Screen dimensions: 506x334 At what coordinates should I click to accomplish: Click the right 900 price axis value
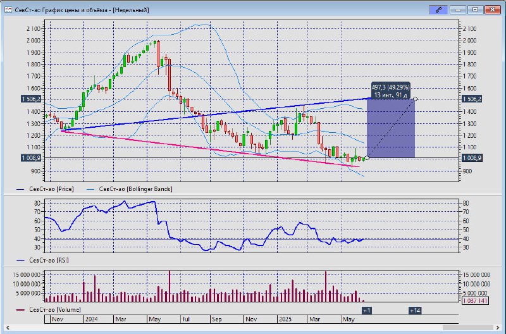click(x=467, y=171)
